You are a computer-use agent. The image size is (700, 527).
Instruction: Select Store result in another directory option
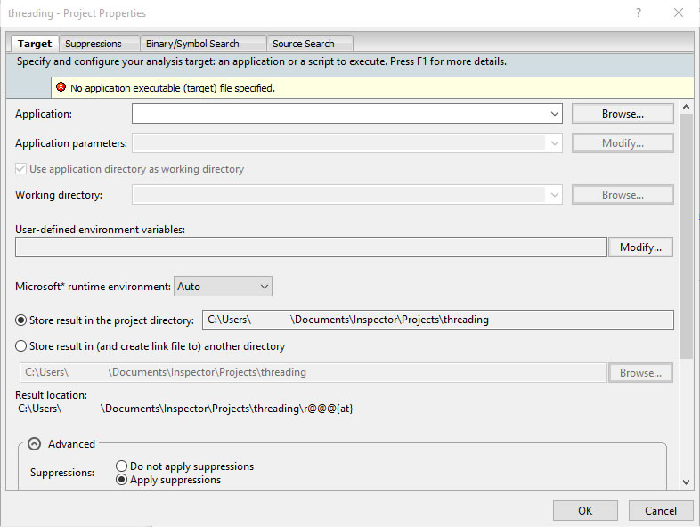[x=22, y=346]
